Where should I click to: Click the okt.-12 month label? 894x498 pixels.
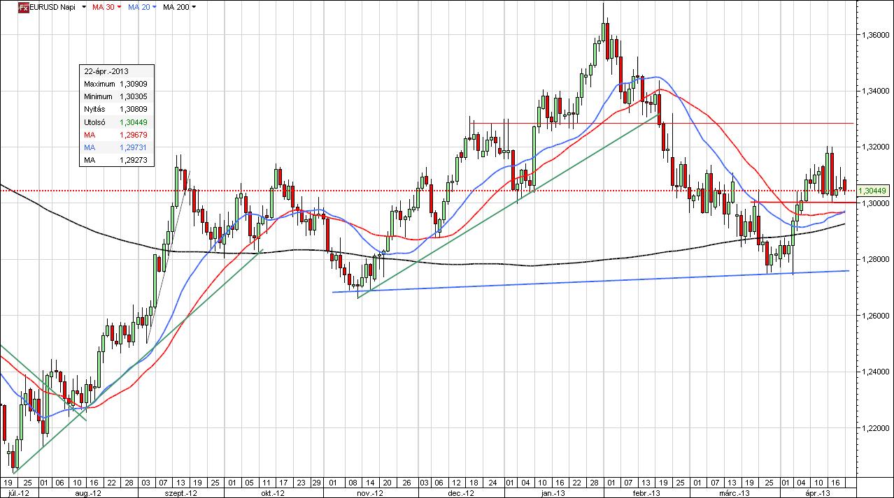(x=274, y=492)
